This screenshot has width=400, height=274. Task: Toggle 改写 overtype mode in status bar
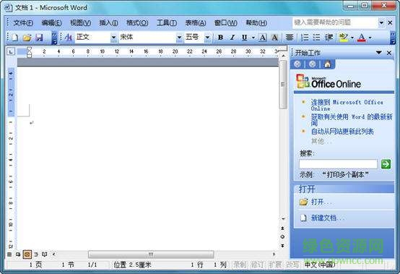click(x=292, y=265)
